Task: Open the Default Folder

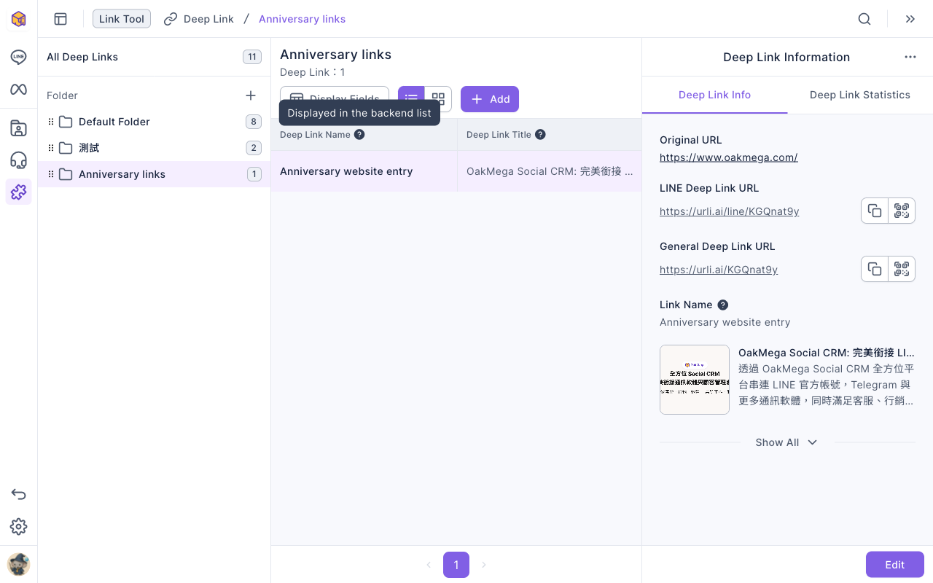Action: (x=154, y=122)
